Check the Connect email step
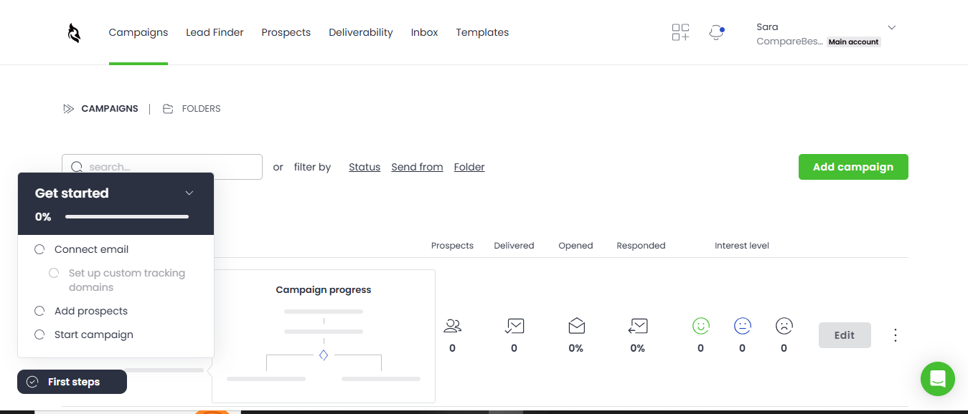968x414 pixels. click(x=39, y=249)
